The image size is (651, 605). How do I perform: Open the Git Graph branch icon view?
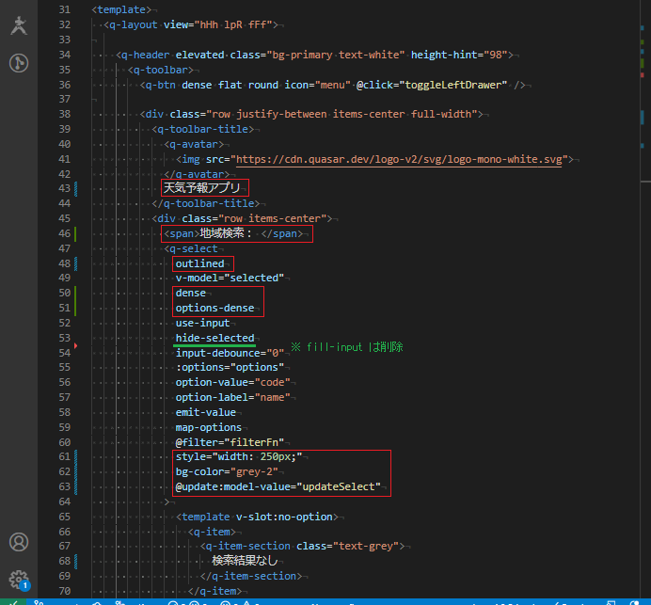pyautogui.click(x=19, y=63)
